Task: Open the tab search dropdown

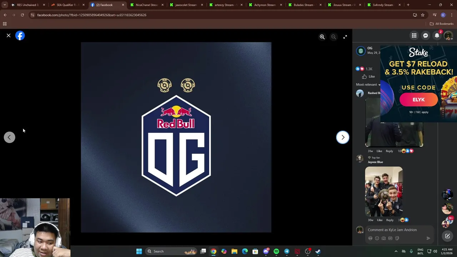Action: (4, 5)
